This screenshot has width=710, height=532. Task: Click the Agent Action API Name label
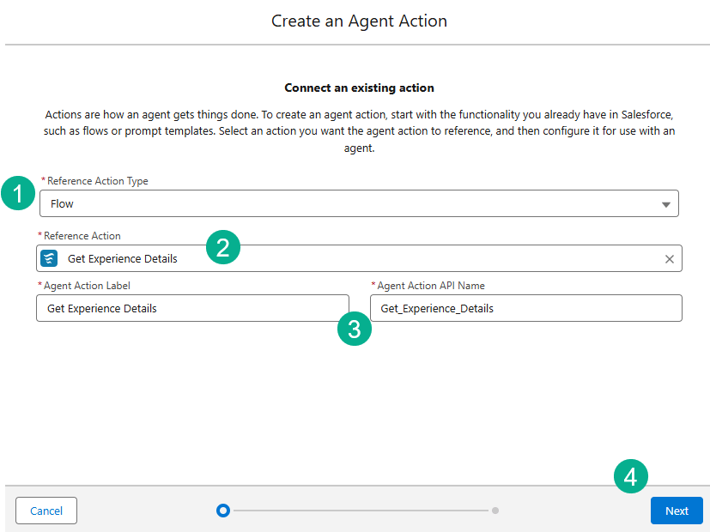[x=431, y=286]
